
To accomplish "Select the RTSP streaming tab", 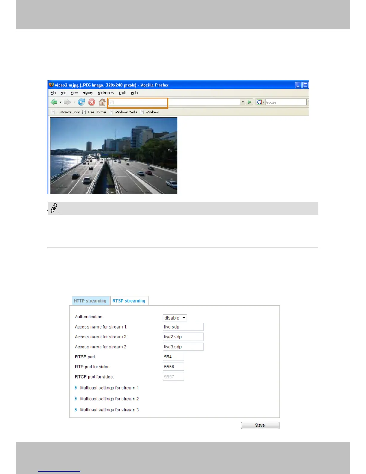I will [x=129, y=301].
